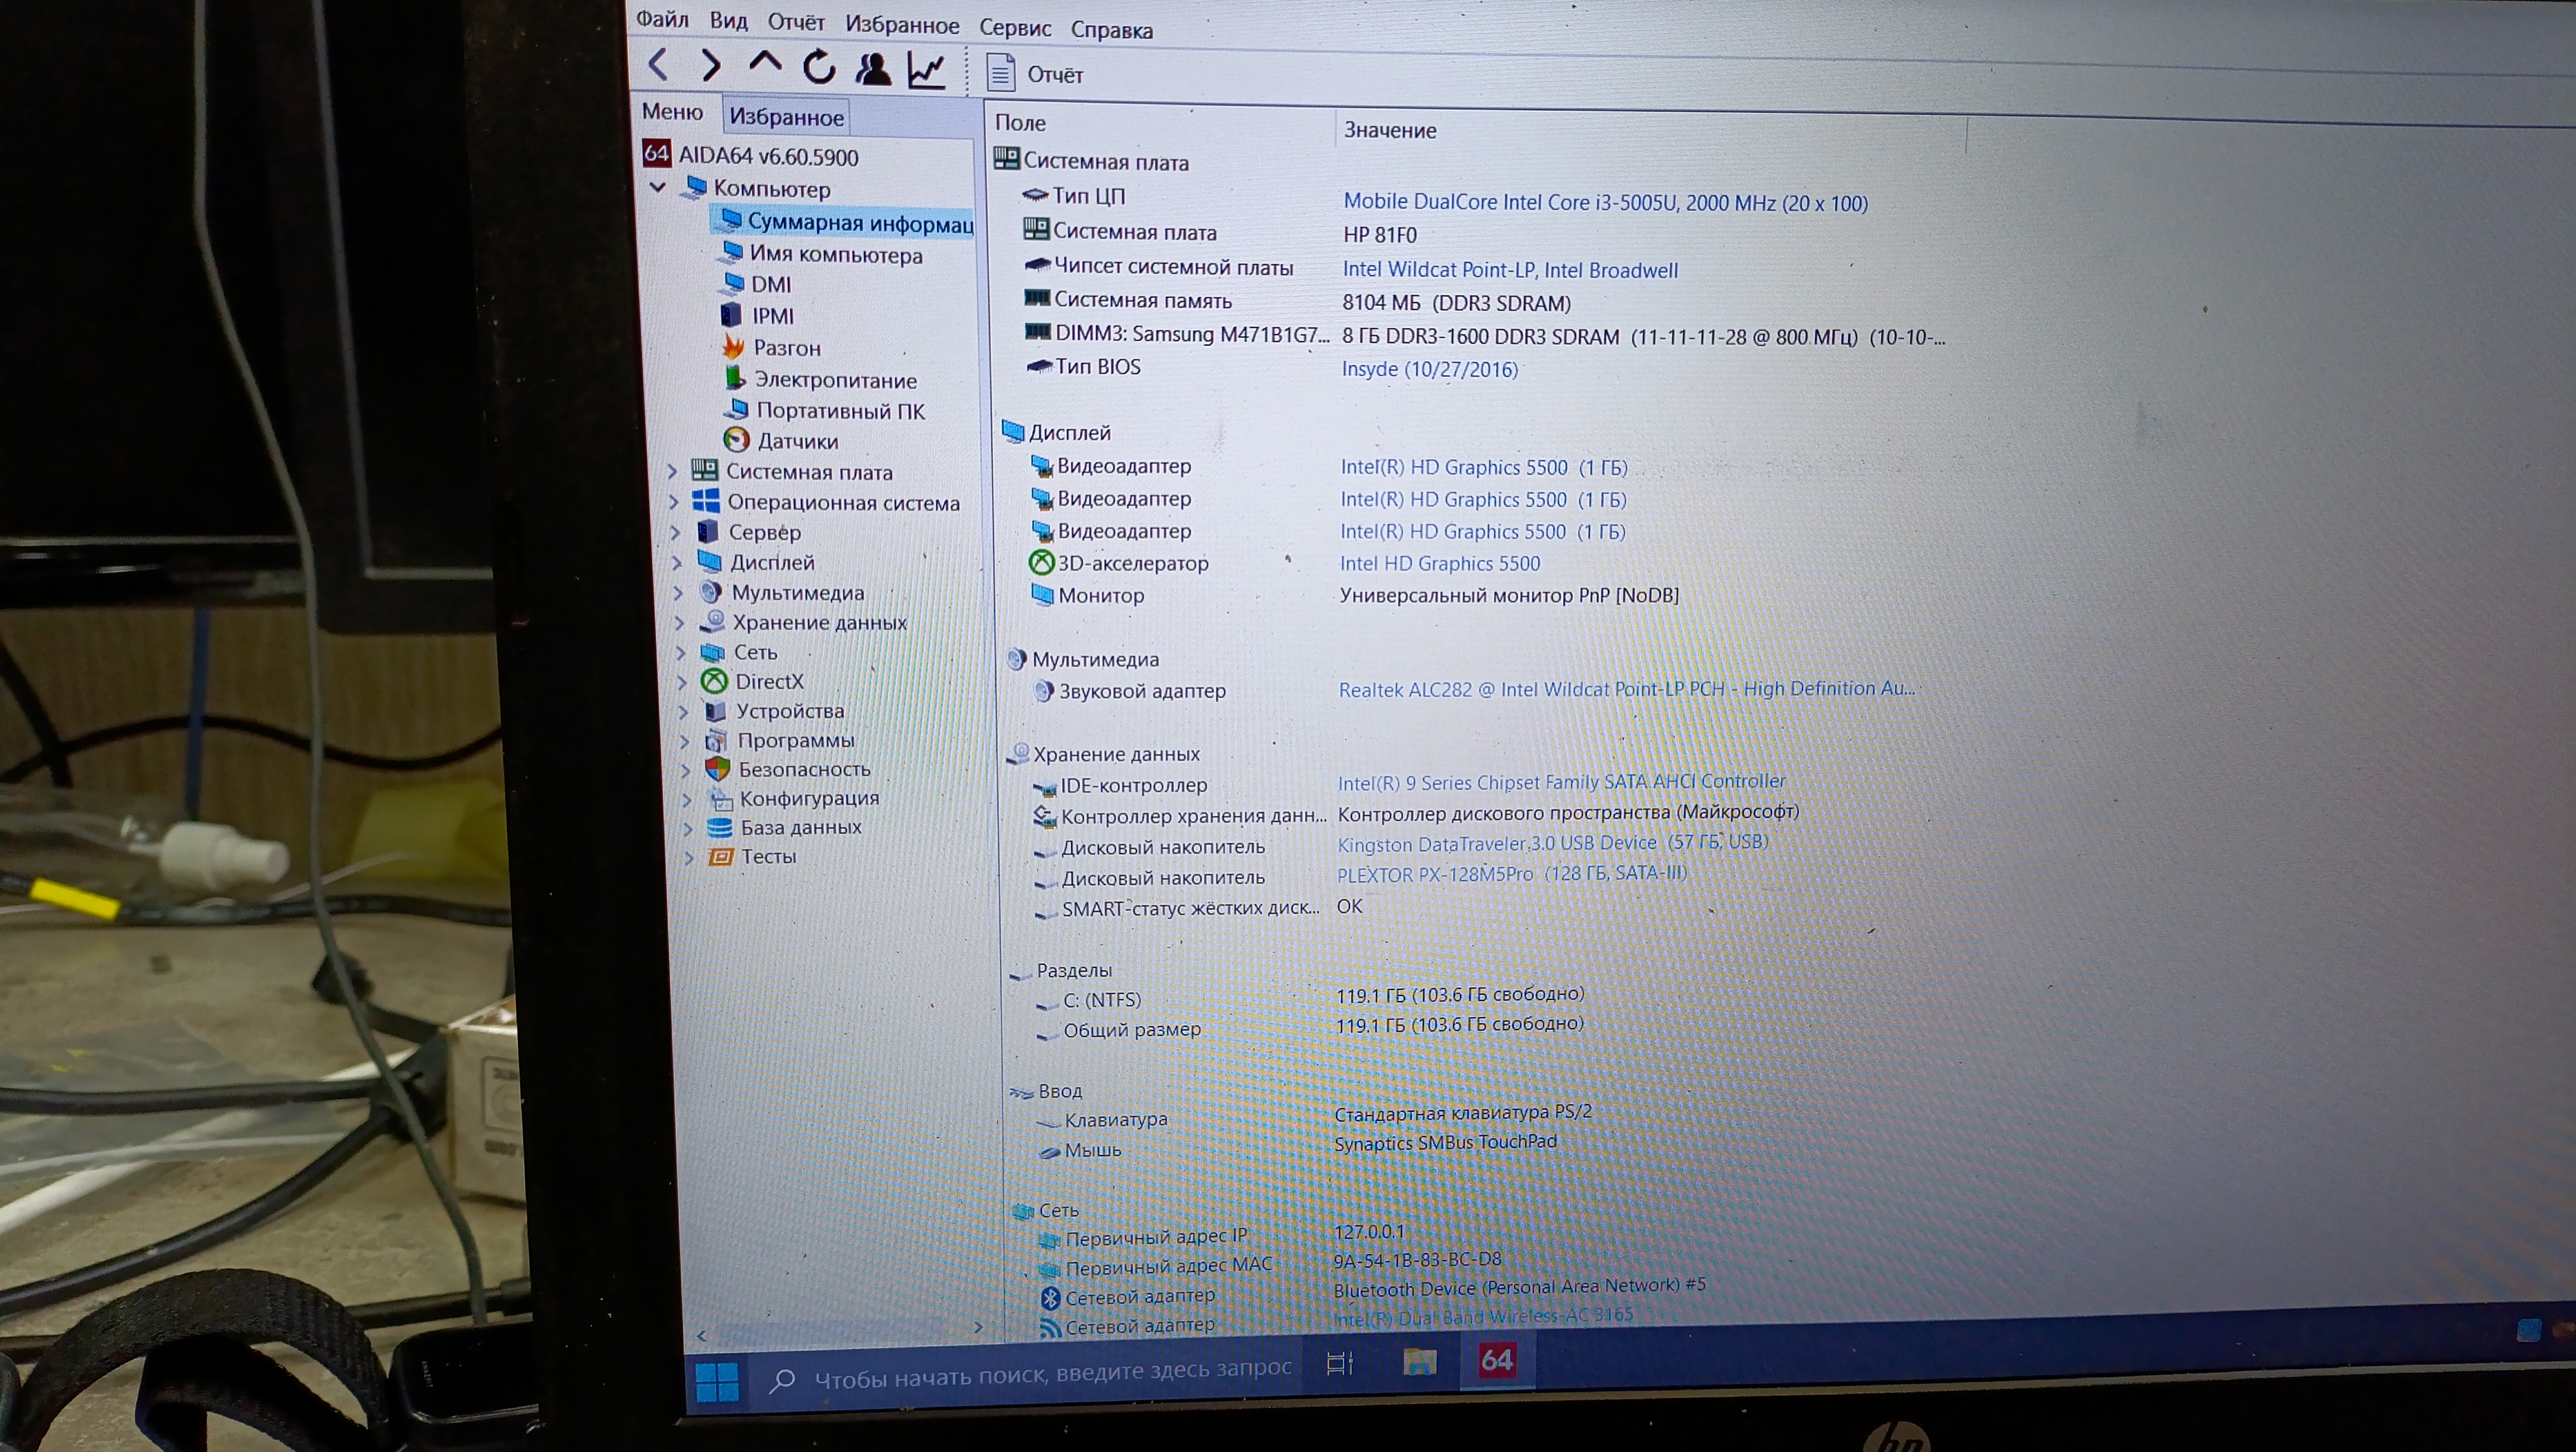Expand Сервер tree node
Viewport: 2576px width, 1452px height.
click(x=676, y=532)
